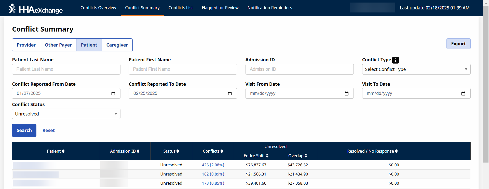Switch to the Caregiver tab
Screen dimensions: 489x189
pos(117,45)
